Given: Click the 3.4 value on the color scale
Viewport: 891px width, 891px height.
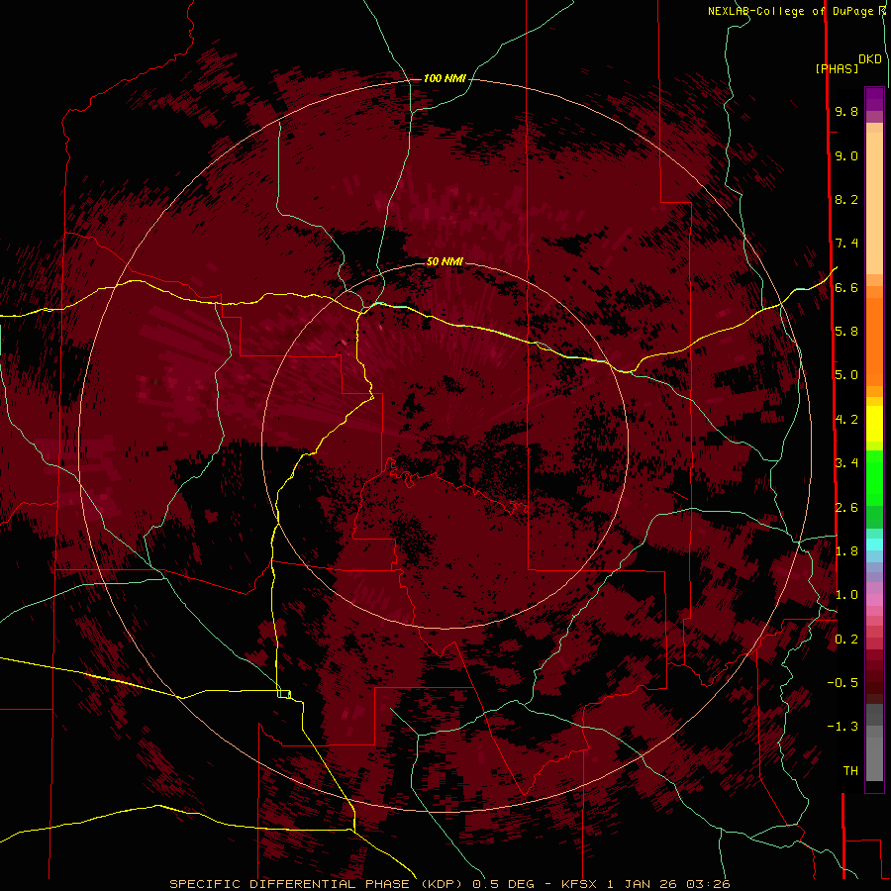Looking at the screenshot, I should point(846,463).
